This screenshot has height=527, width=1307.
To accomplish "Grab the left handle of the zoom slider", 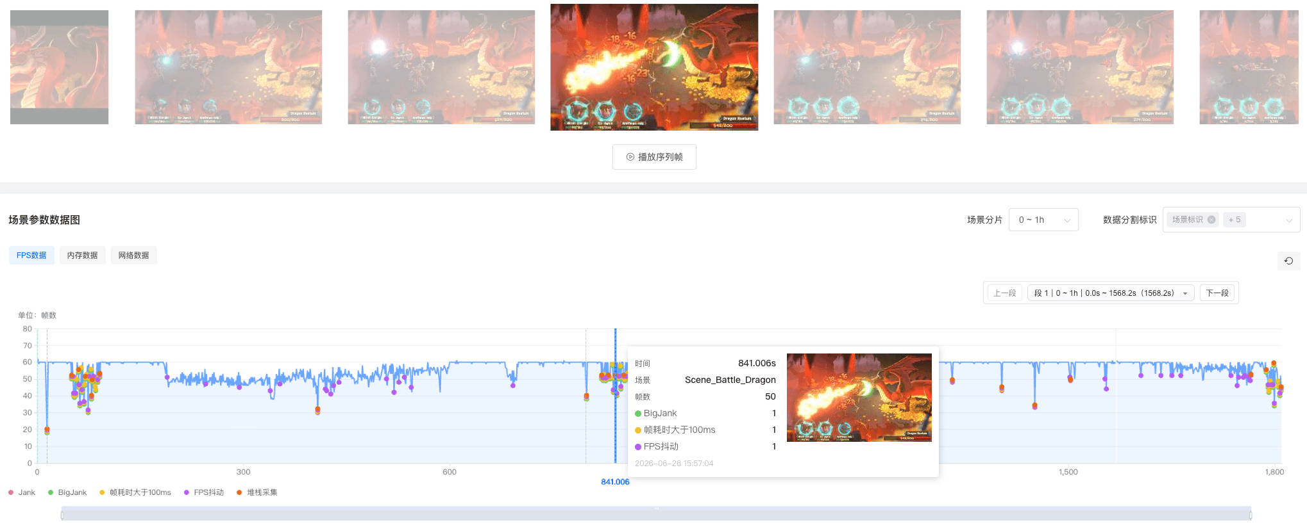I will pos(62,514).
